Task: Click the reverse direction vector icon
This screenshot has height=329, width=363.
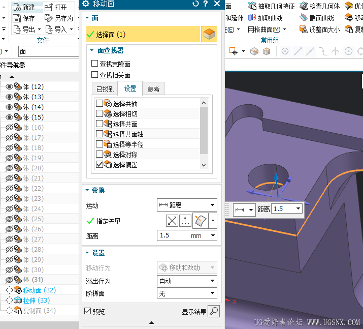Action: click(x=172, y=221)
